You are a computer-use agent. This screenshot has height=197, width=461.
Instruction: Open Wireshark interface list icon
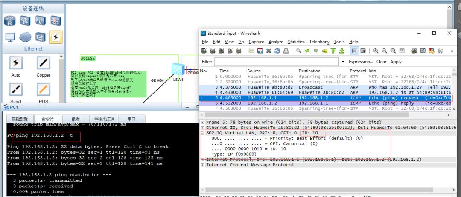click(x=204, y=51)
